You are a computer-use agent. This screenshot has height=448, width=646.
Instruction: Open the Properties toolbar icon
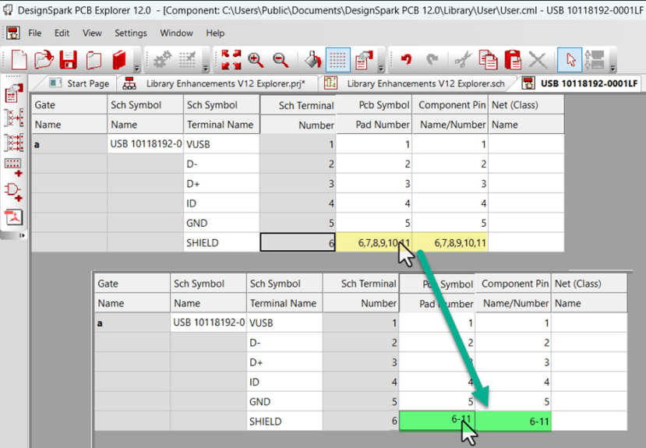(364, 60)
